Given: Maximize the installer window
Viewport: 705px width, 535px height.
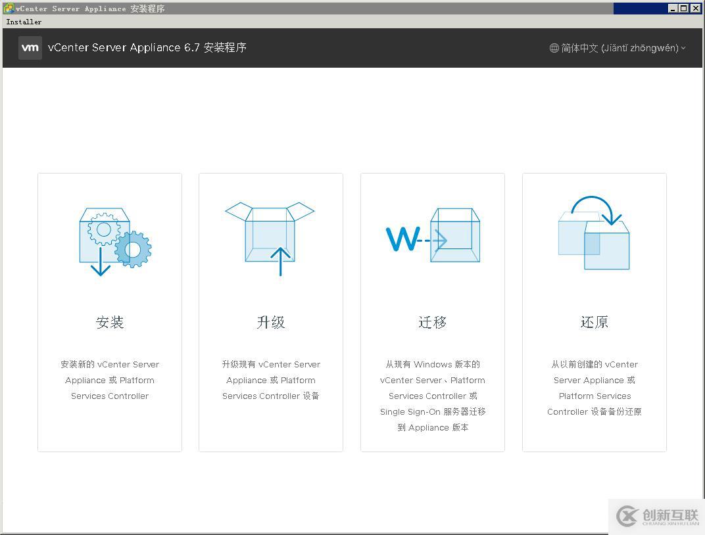Looking at the screenshot, I should click(683, 8).
